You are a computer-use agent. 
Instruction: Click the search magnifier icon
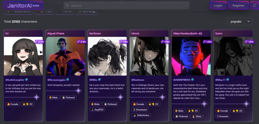(x=67, y=5)
